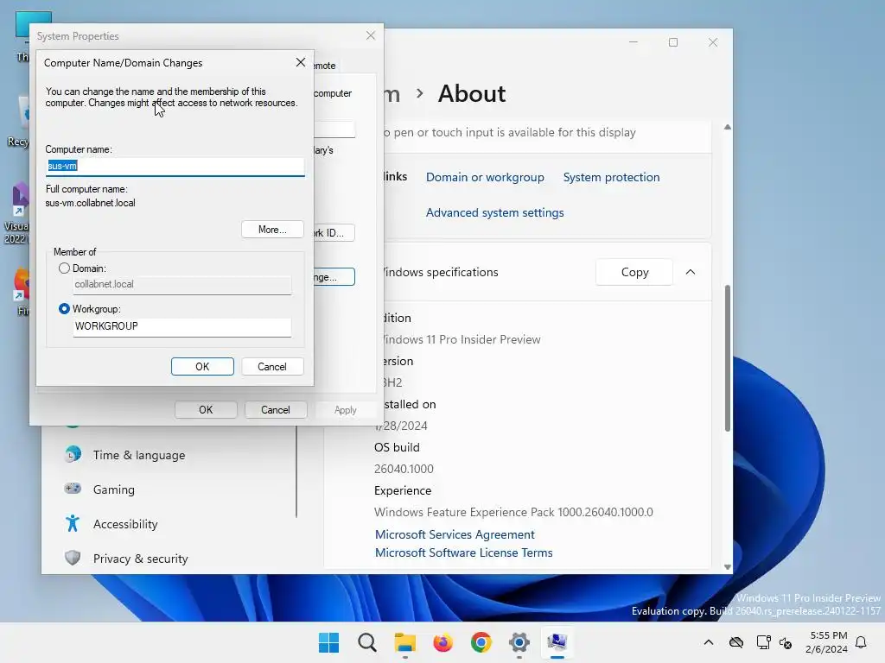The height and width of the screenshot is (663, 885).
Task: Select the Workgroup radio button
Action: 64,309
